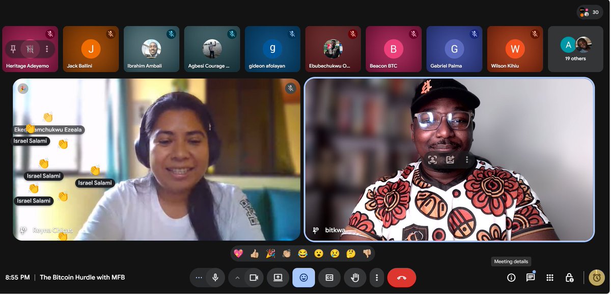The width and height of the screenshot is (611, 294).
Task: Open participants count badge showing 30
Action: (x=590, y=12)
